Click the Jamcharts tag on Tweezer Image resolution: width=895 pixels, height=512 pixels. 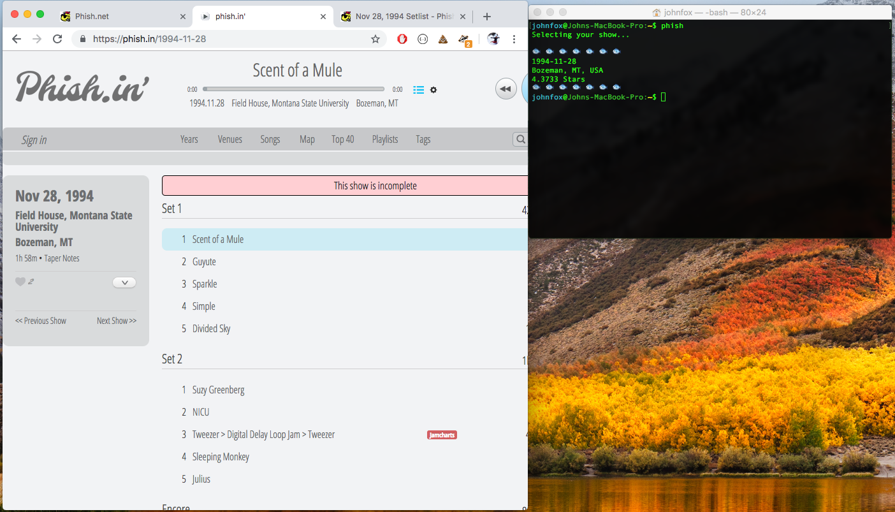tap(442, 435)
